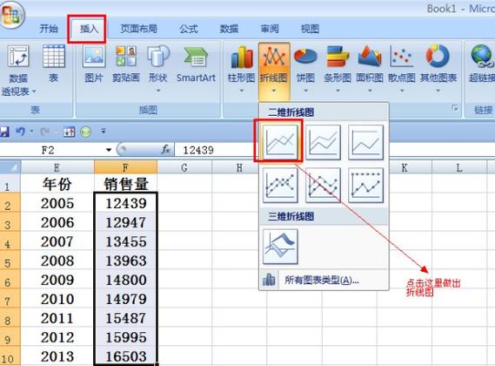
Task: Switch to the View (视图) tab
Action: (x=310, y=29)
